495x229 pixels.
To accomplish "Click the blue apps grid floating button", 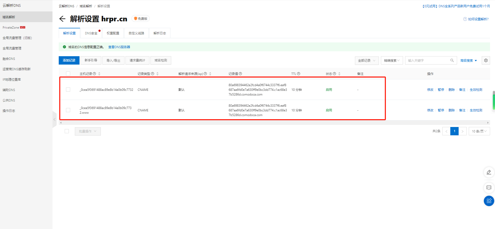I will coord(489,201).
